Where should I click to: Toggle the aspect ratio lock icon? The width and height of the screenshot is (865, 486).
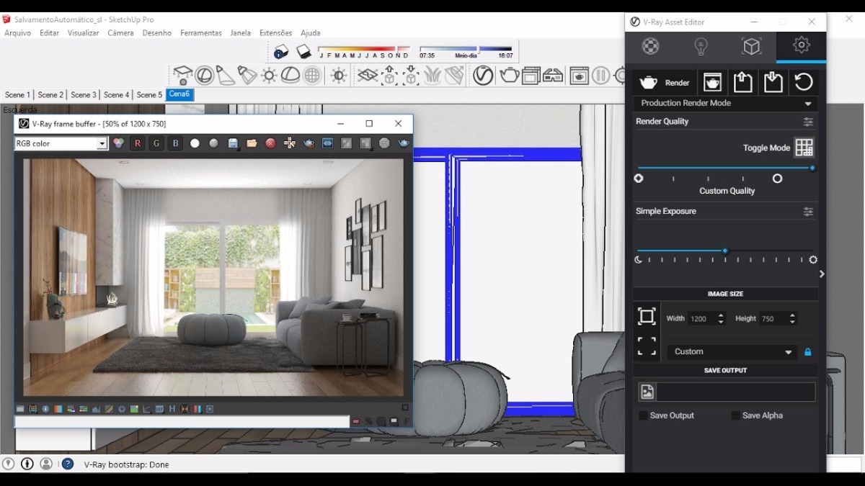tap(807, 352)
